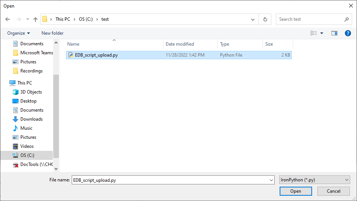Click the Open button

(295, 191)
